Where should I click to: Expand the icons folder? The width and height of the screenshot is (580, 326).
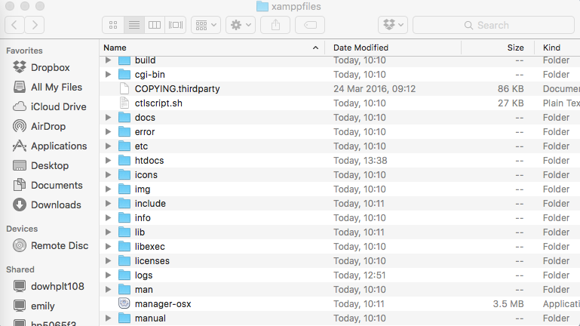tap(108, 174)
